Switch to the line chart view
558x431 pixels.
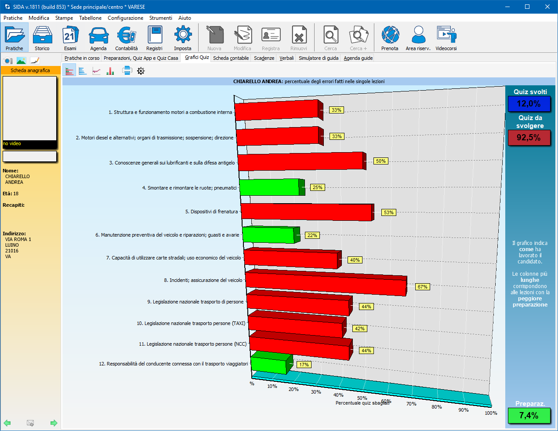click(x=97, y=71)
